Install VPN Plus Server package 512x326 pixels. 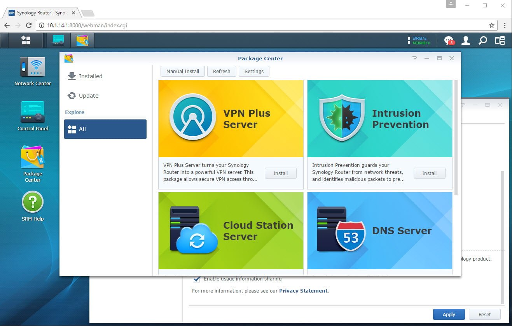click(280, 173)
